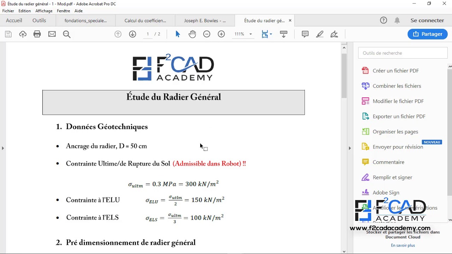Collapse the right tools pane arrow
The width and height of the screenshot is (452, 254).
click(350, 148)
